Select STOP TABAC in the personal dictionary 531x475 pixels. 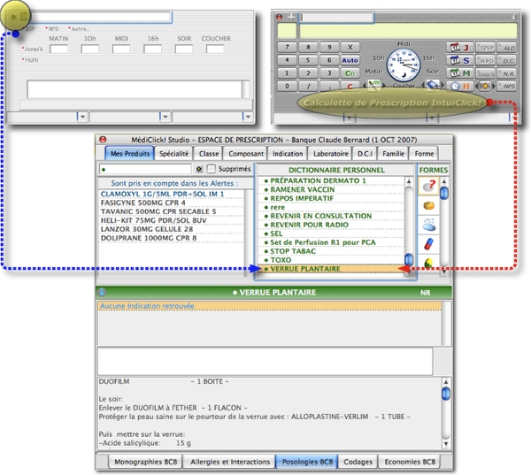(331, 251)
